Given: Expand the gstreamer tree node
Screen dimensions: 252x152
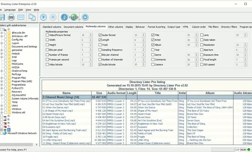Looking at the screenshot, I should click(2, 50).
